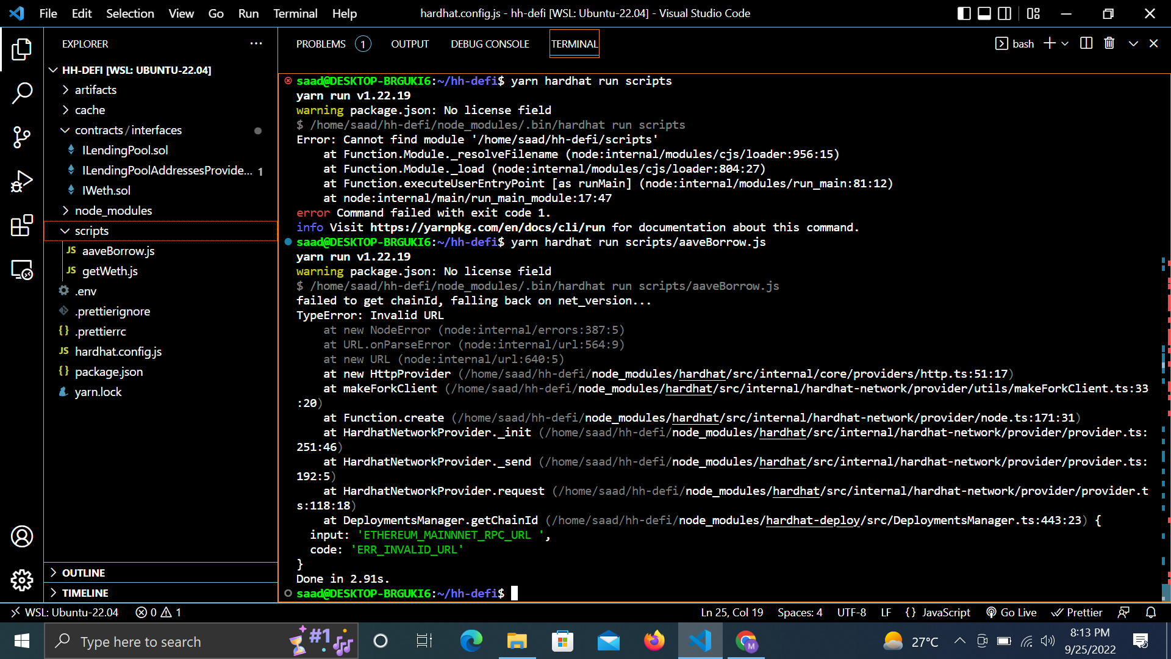Click the UTF-8 encoding indicator

[851, 612]
